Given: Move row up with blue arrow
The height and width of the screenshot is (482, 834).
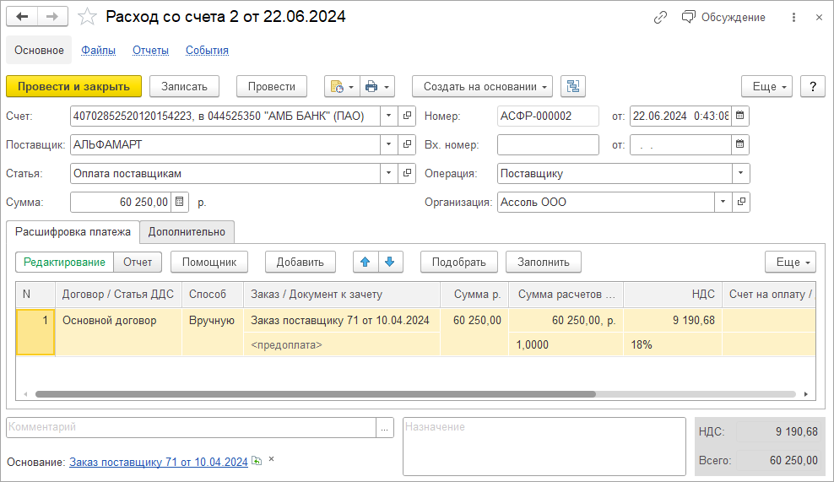Looking at the screenshot, I should click(x=366, y=262).
